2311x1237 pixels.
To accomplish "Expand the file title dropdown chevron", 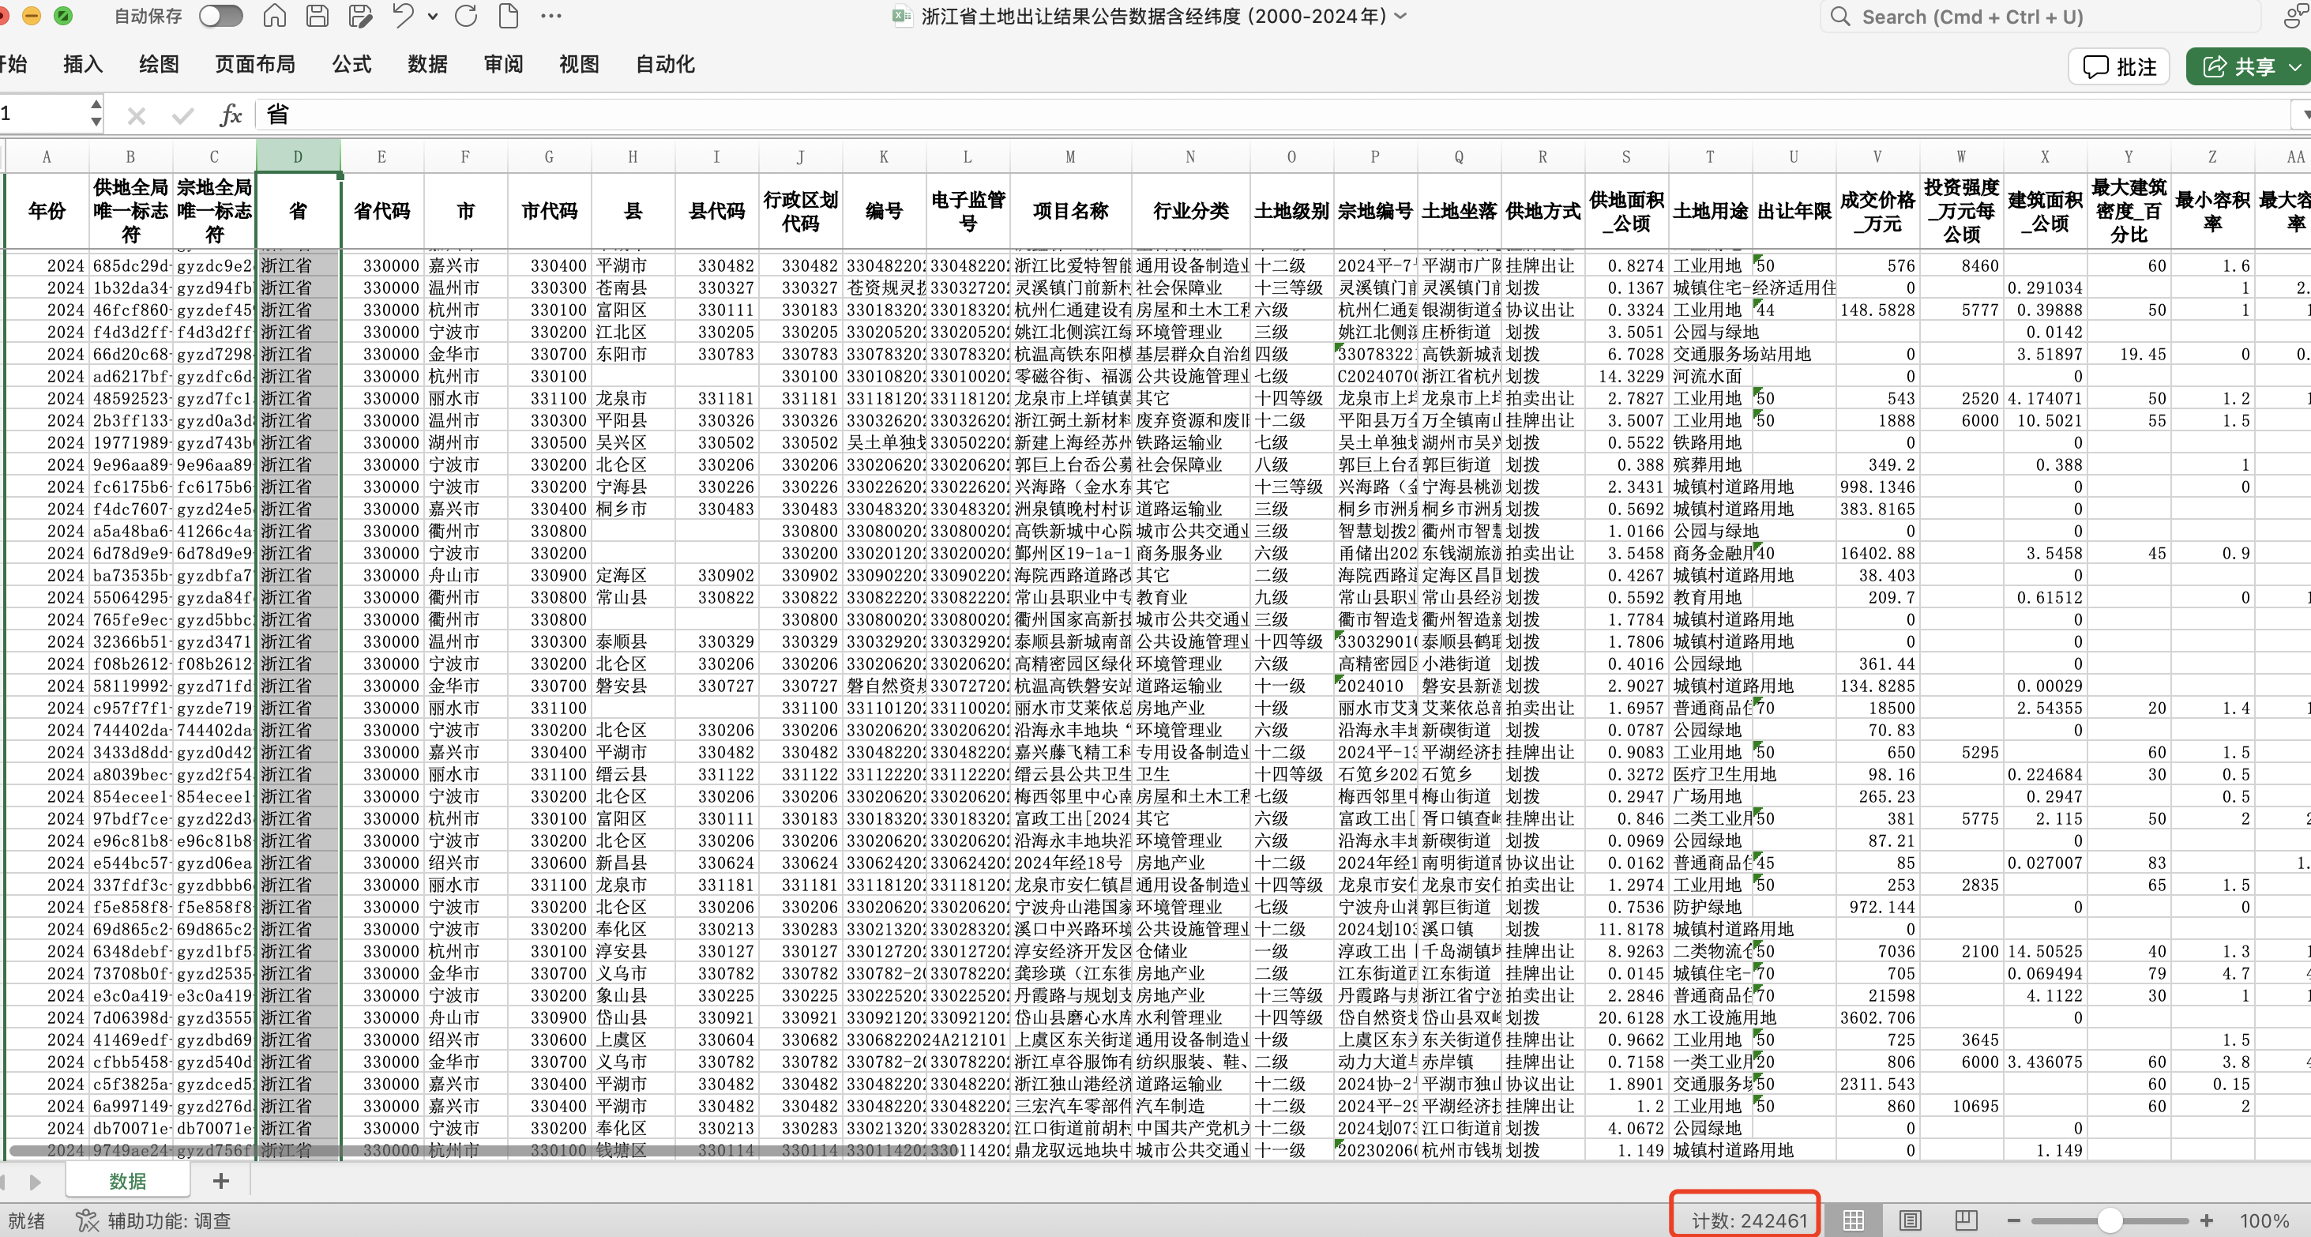I will [x=1401, y=16].
